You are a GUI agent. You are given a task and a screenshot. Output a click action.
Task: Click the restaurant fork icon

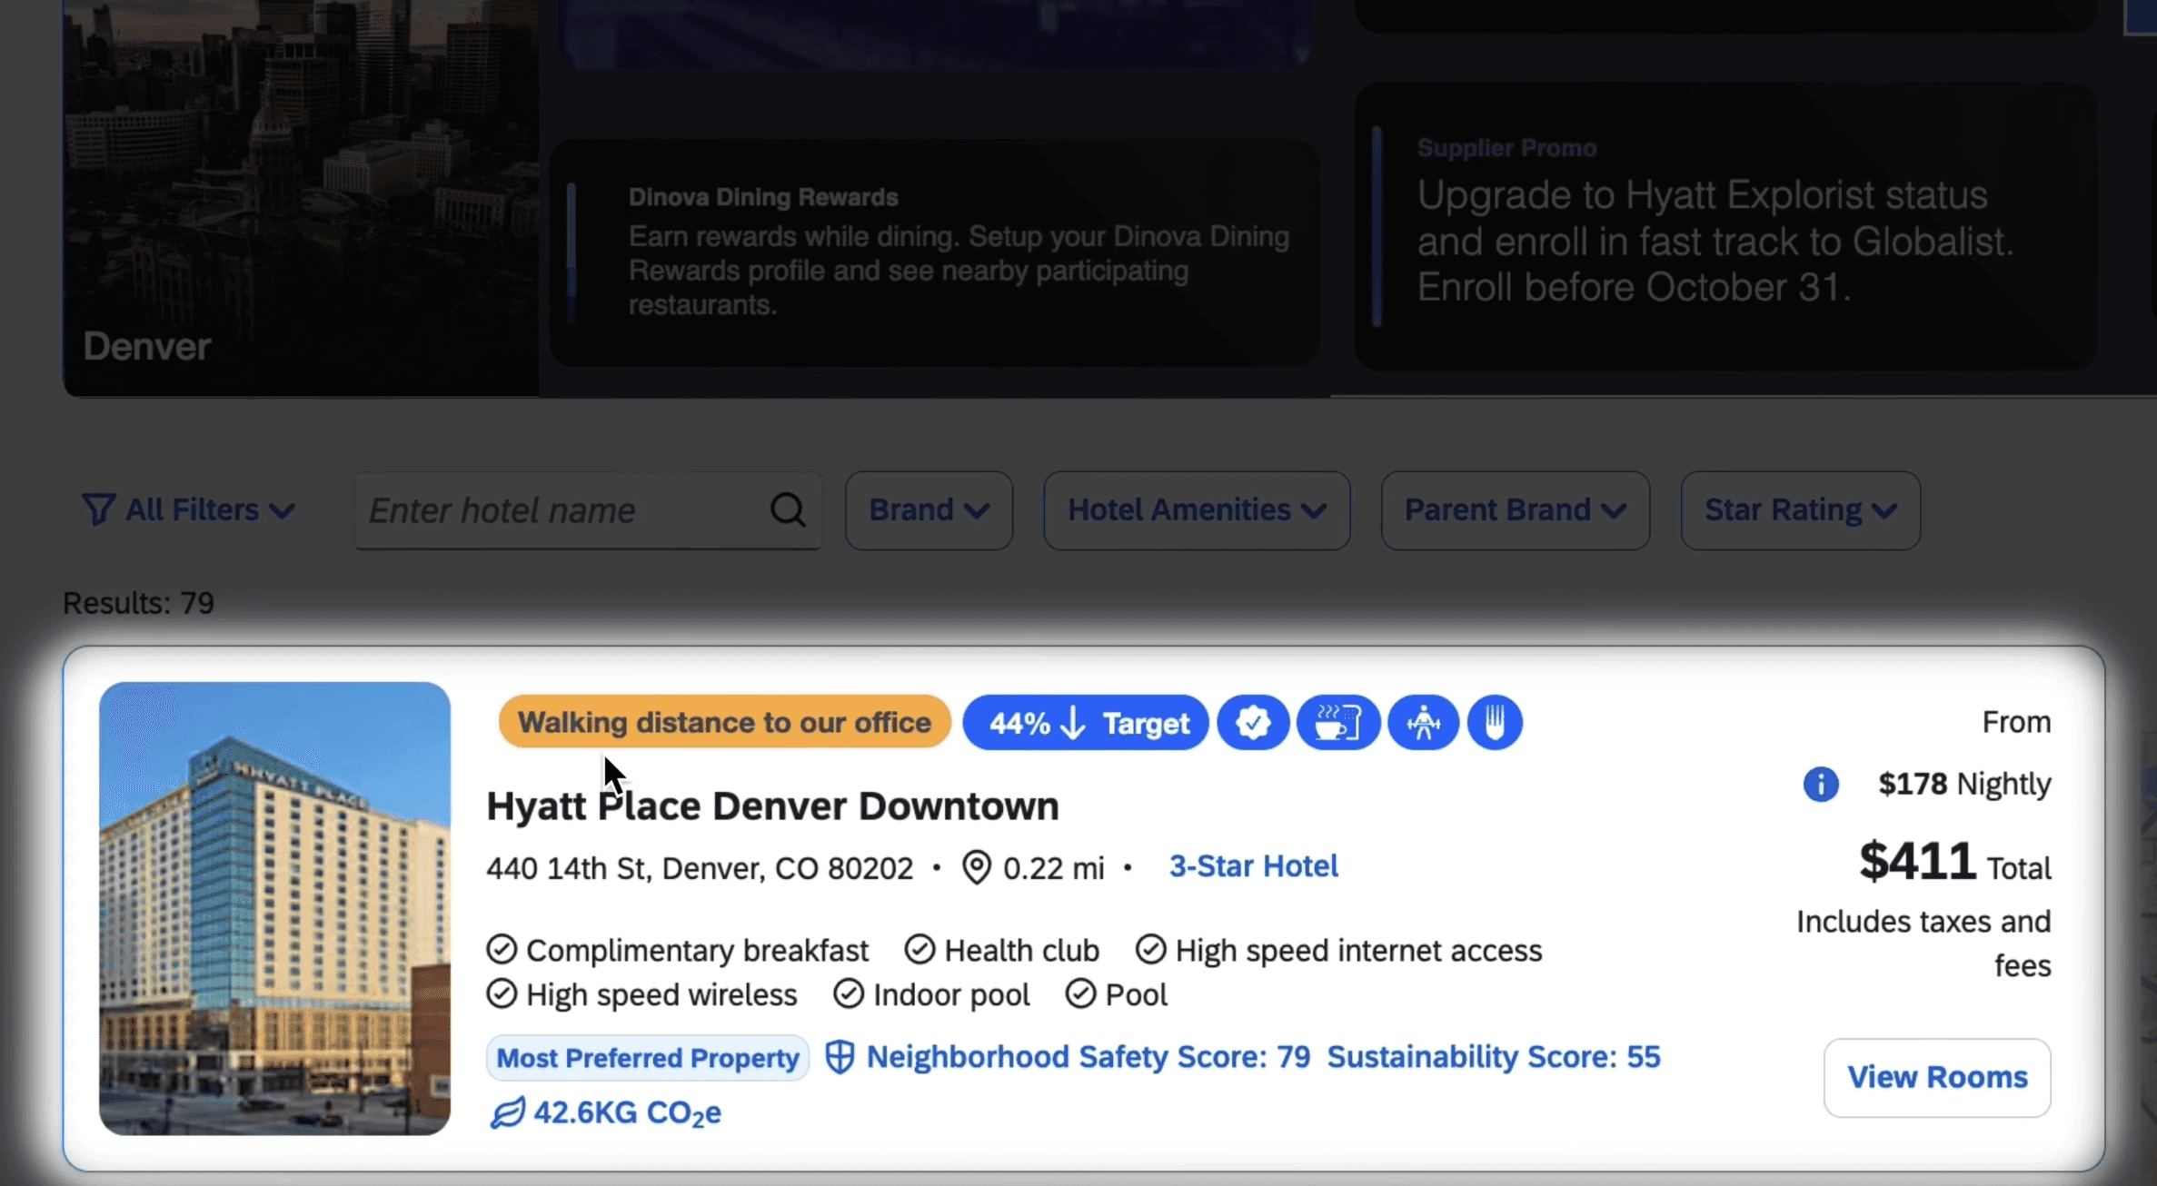[1495, 723]
